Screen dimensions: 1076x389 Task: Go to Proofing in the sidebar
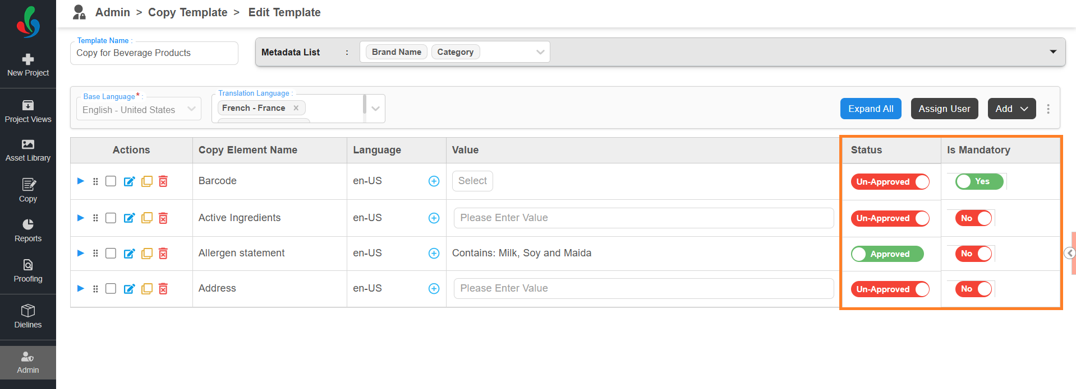point(28,271)
